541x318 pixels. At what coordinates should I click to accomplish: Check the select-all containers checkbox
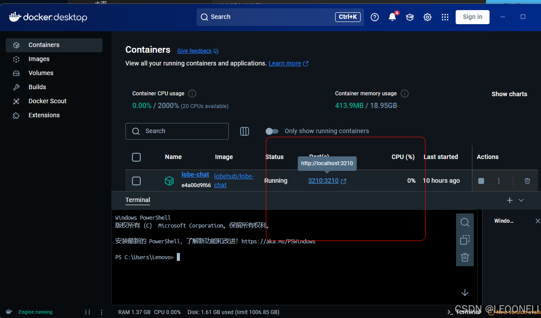point(136,157)
